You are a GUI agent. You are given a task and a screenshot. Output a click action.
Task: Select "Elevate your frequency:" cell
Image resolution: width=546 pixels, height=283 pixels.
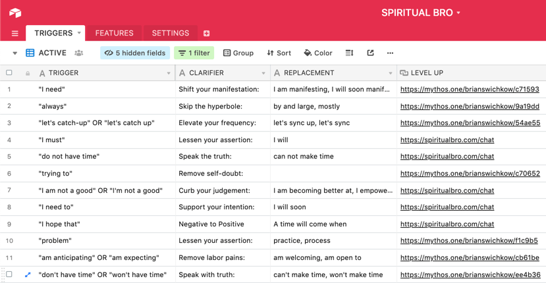223,123
